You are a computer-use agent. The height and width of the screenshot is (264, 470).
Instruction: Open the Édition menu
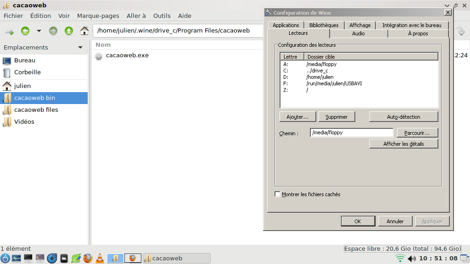coord(40,16)
